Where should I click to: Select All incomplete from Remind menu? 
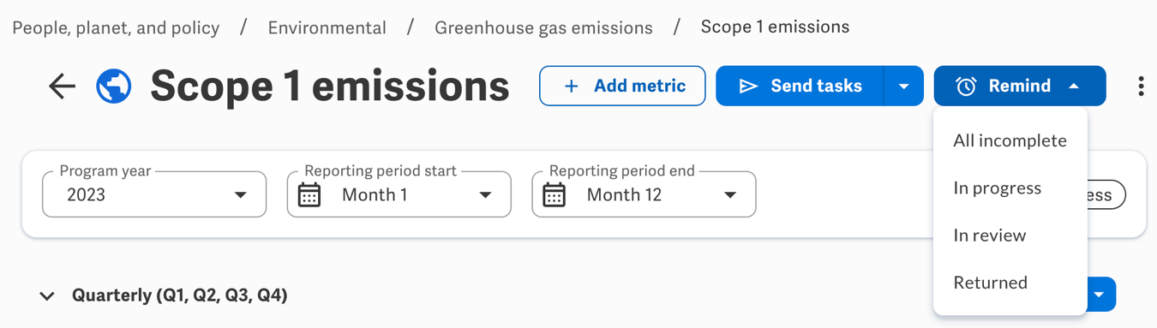1010,140
